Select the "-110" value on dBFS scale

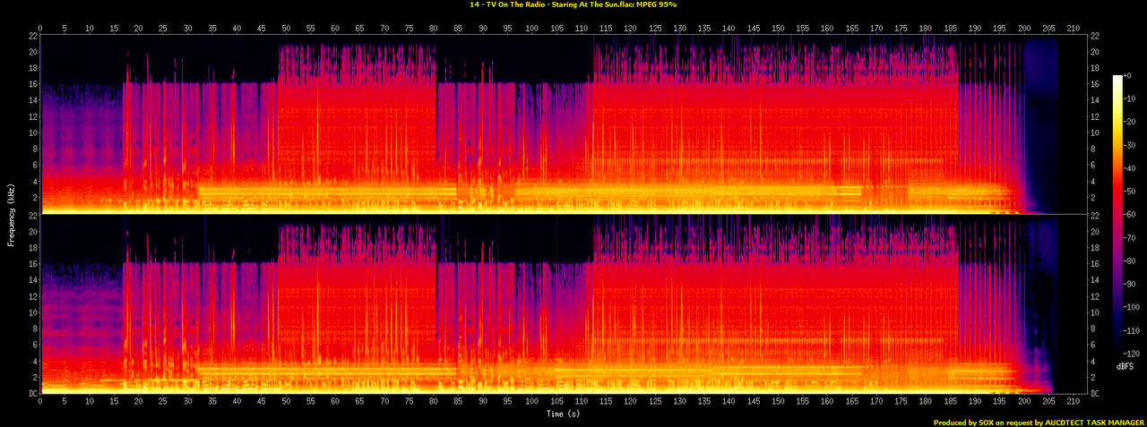[x=1132, y=331]
